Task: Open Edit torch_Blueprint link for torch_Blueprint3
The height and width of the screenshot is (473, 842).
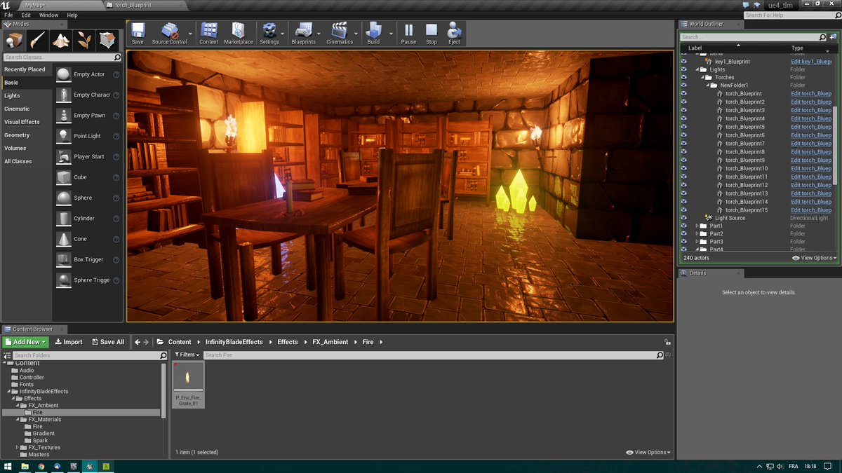Action: click(811, 110)
